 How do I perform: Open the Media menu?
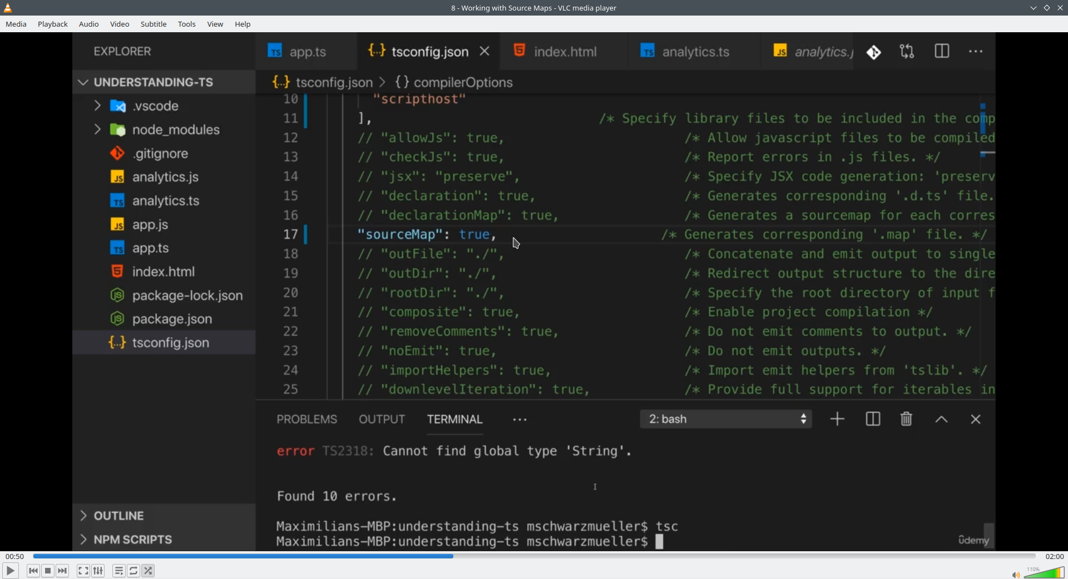[16, 24]
